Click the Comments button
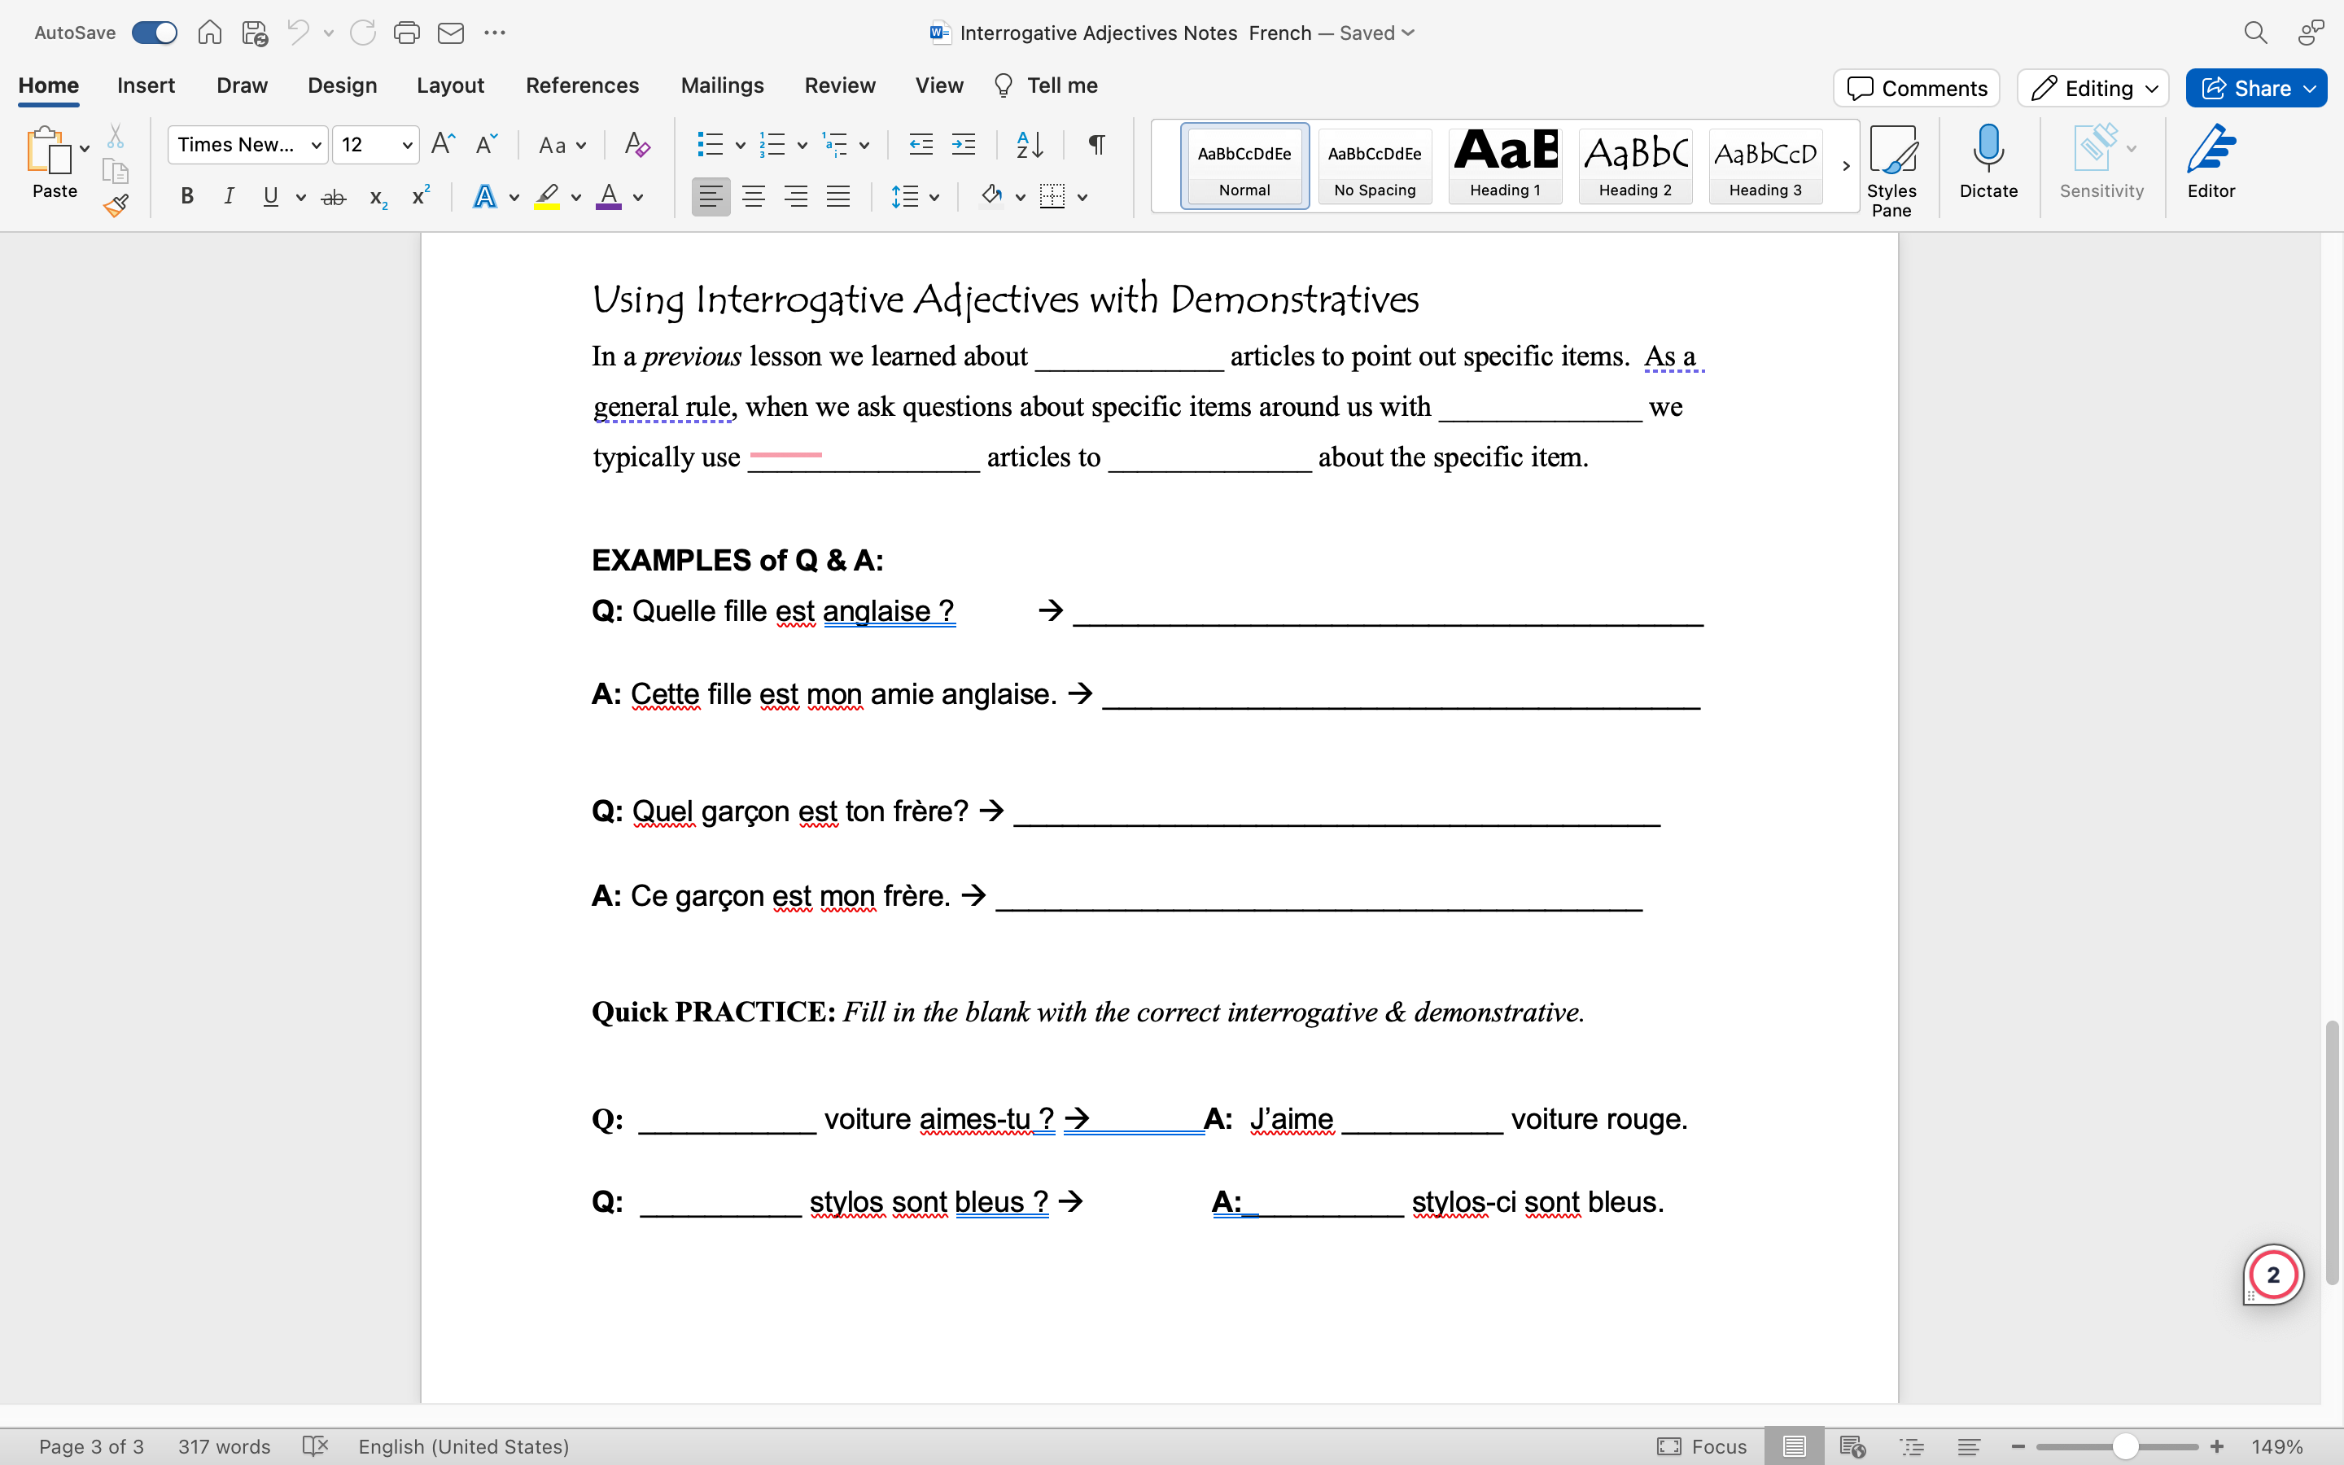This screenshot has height=1465, width=2344. (x=1915, y=88)
